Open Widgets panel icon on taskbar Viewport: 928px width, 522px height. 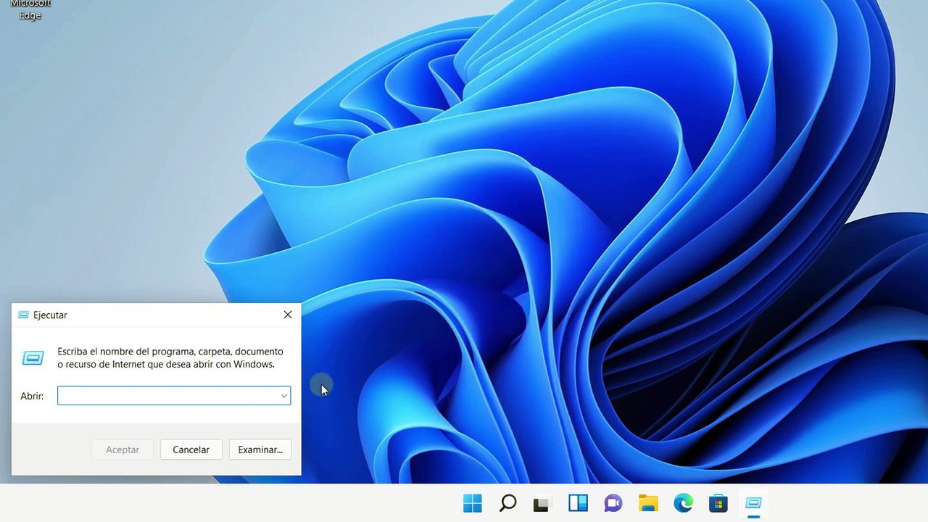(x=578, y=502)
